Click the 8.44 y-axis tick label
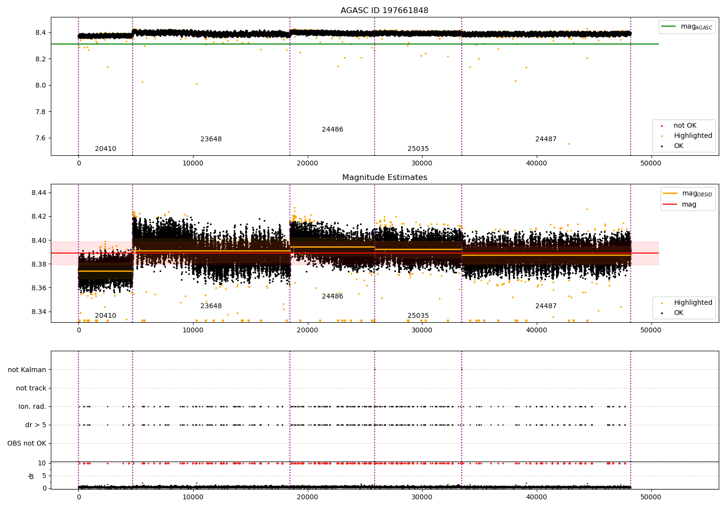This screenshot has height=508, width=726. coord(39,193)
